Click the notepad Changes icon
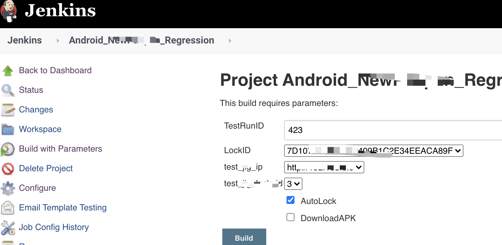 [8, 110]
